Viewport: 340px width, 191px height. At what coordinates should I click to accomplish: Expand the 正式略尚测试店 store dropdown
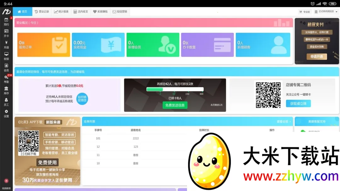point(326,11)
